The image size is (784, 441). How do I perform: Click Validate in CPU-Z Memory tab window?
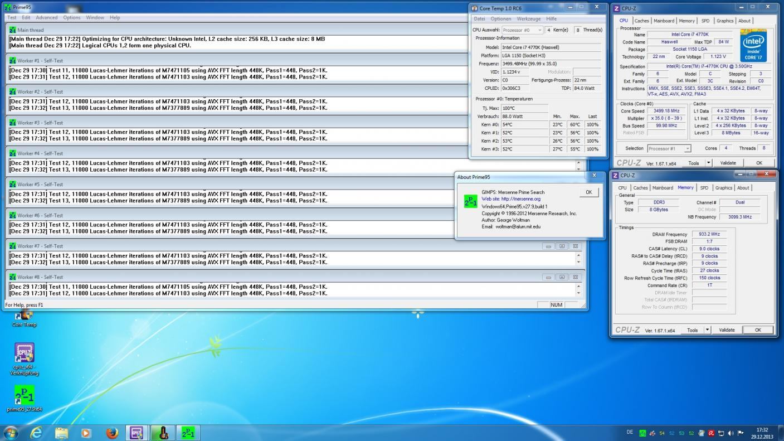coord(727,330)
